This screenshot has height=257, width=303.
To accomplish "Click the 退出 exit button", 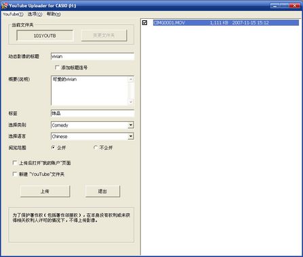I will [102, 191].
